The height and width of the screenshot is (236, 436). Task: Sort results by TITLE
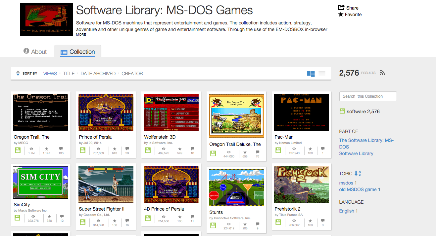coord(69,74)
